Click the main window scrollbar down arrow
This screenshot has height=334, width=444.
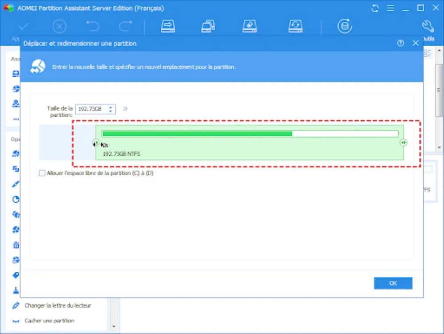point(439,147)
